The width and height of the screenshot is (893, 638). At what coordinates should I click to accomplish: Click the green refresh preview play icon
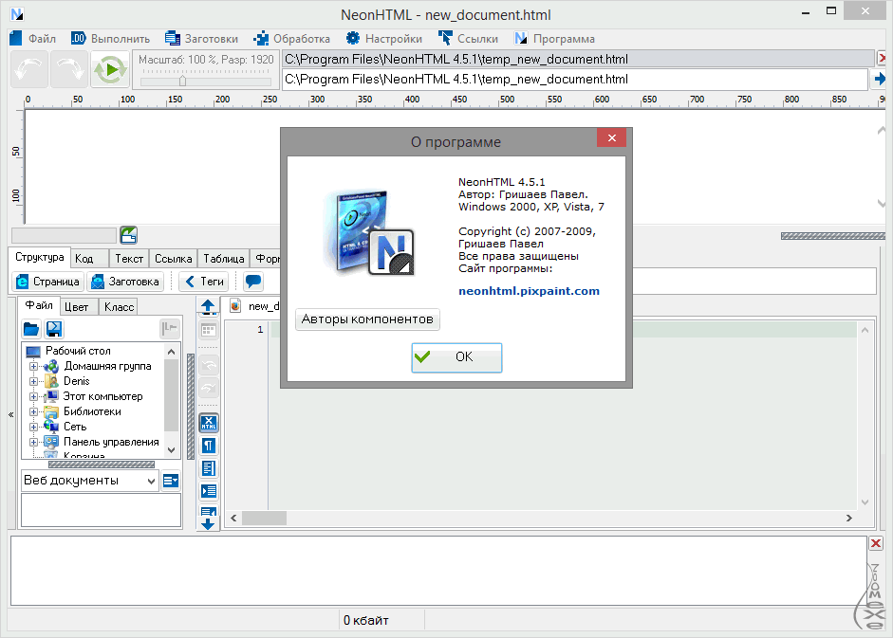(110, 69)
